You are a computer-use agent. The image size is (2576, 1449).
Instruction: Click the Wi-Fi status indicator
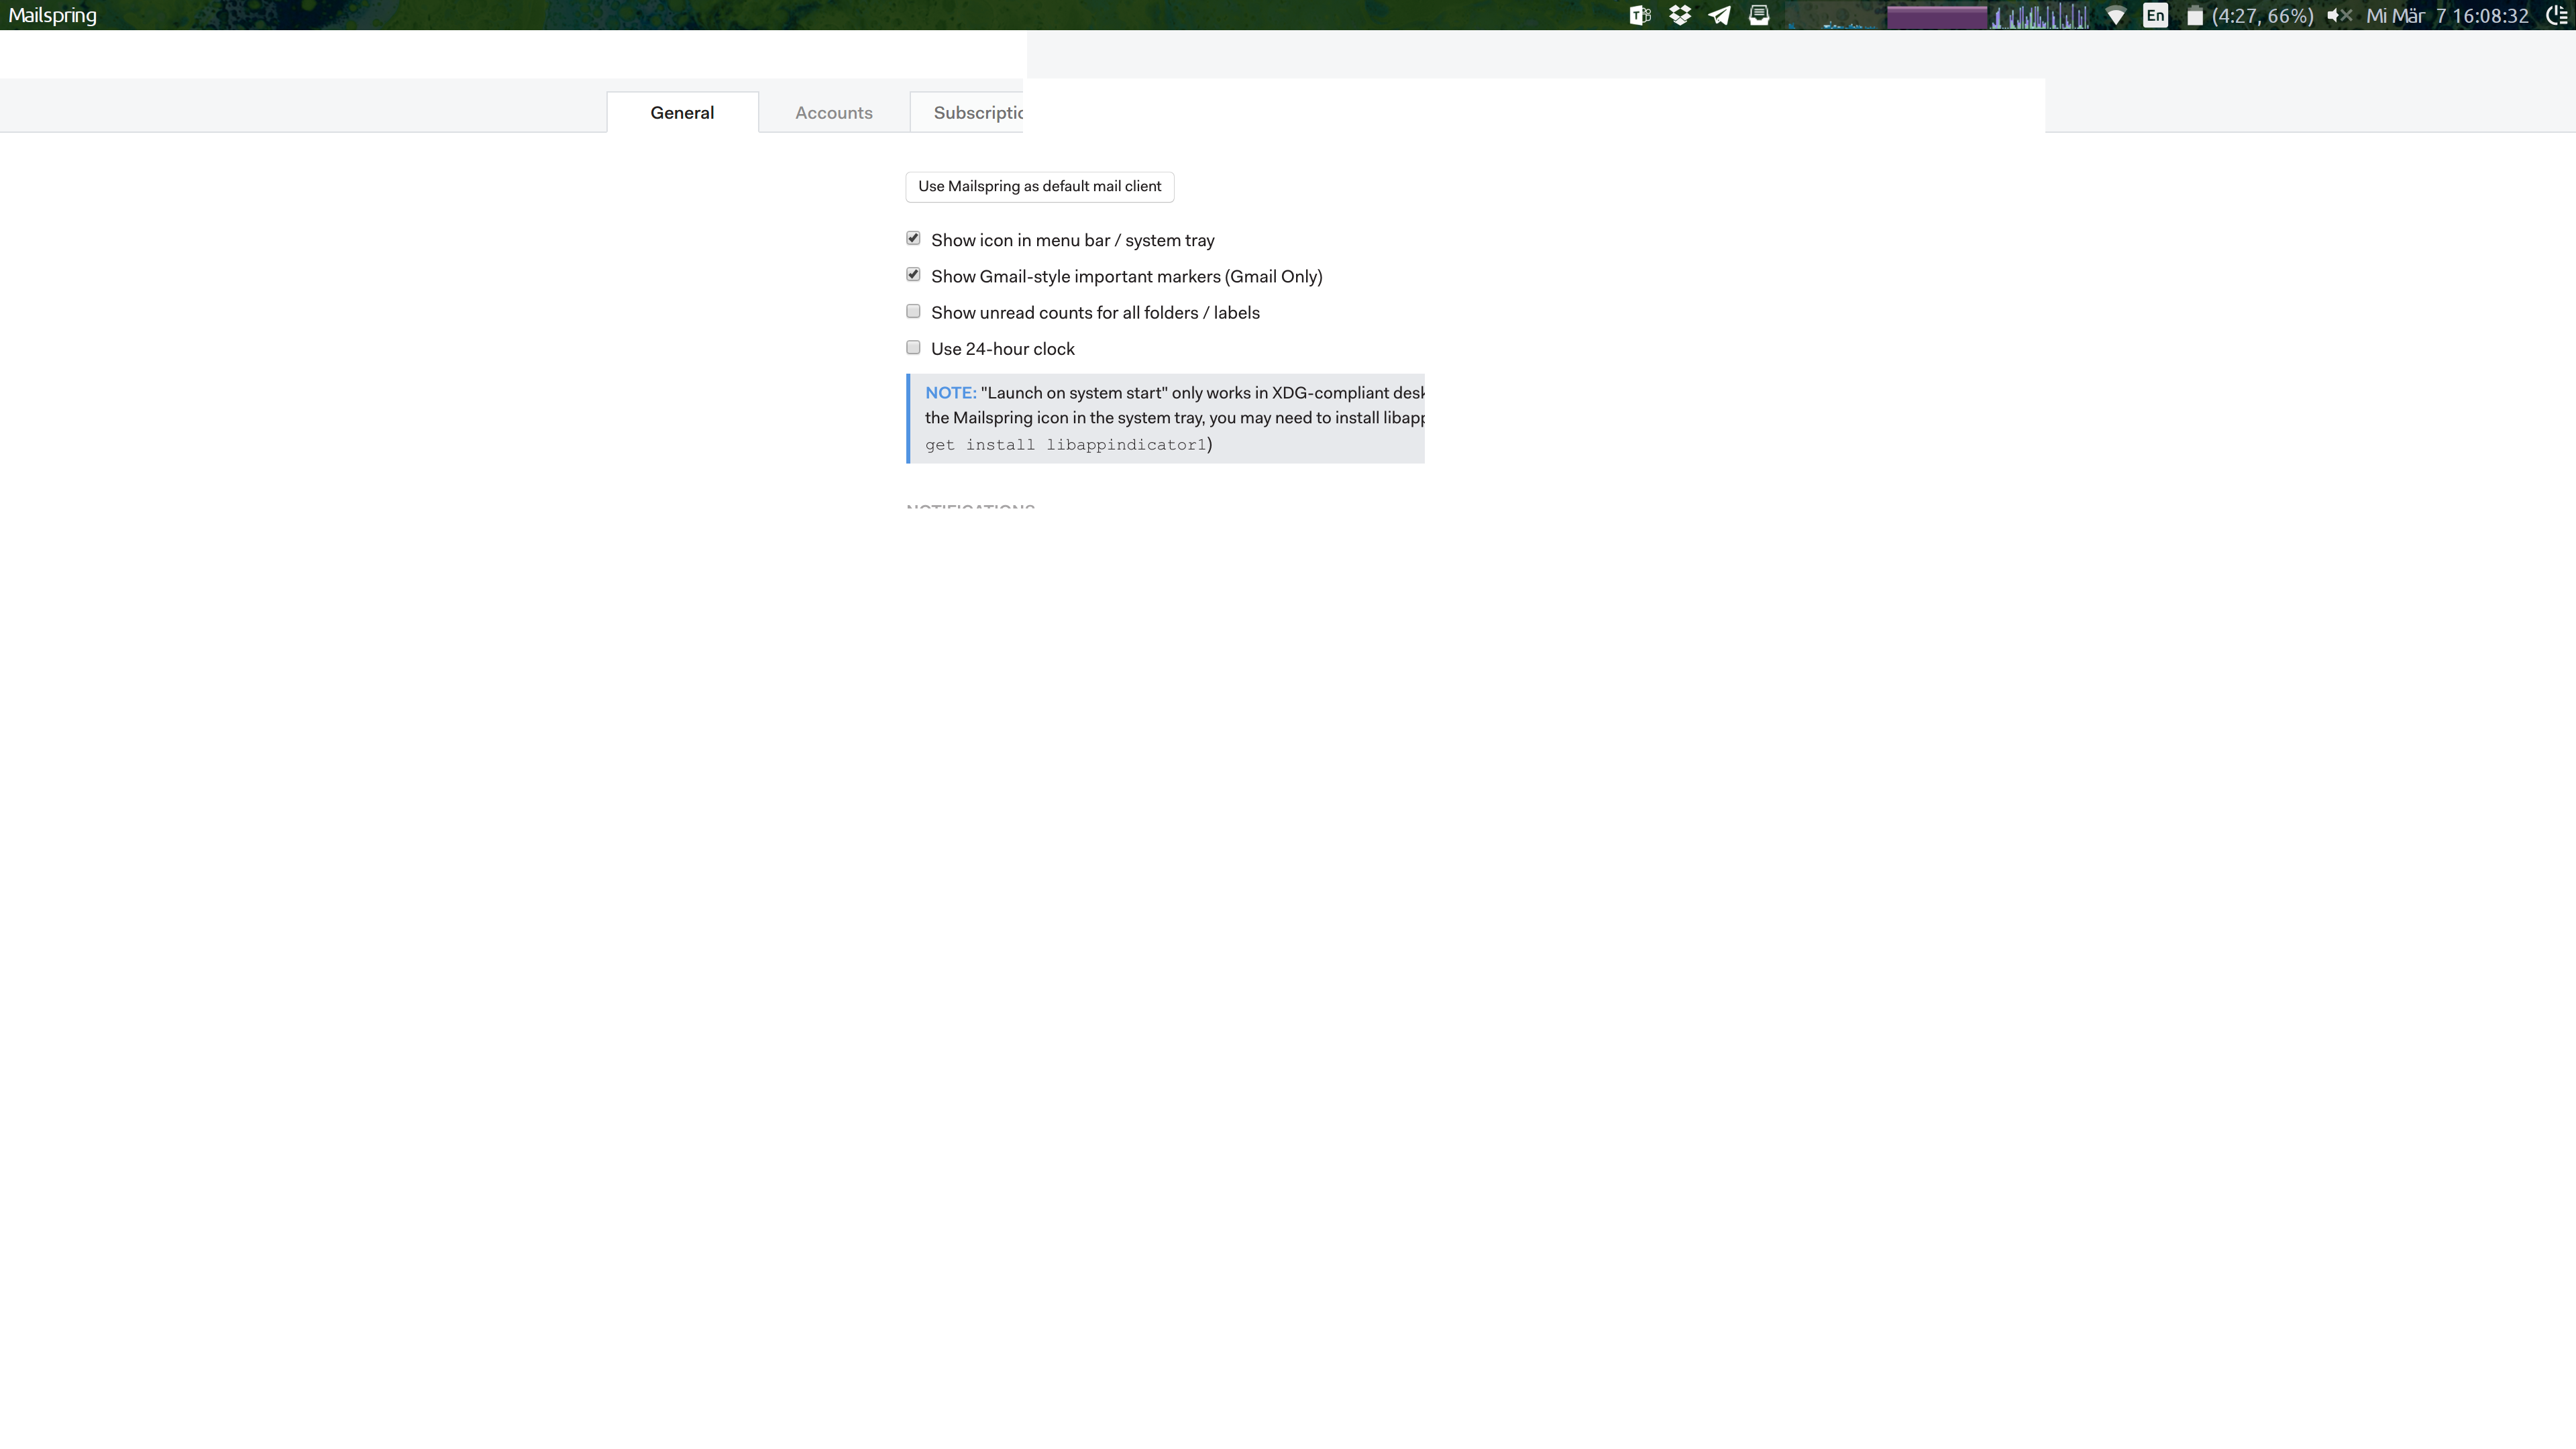coord(2116,15)
